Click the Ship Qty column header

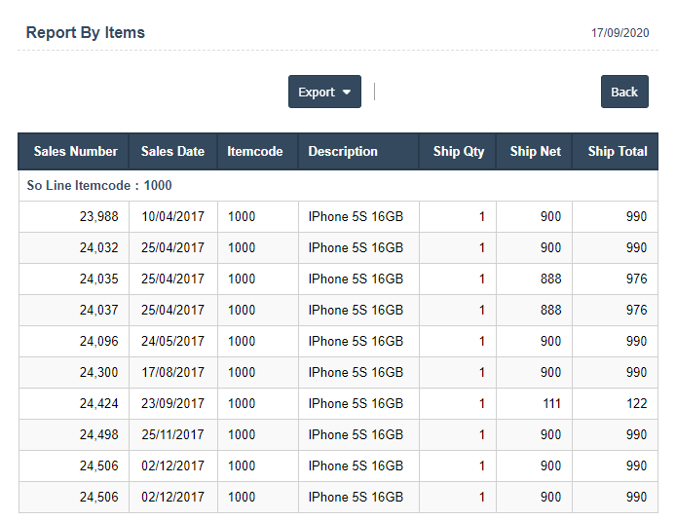pos(459,151)
